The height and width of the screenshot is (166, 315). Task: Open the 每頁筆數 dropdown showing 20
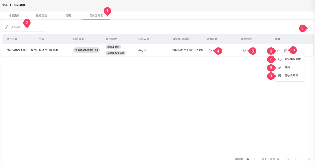click(251, 159)
